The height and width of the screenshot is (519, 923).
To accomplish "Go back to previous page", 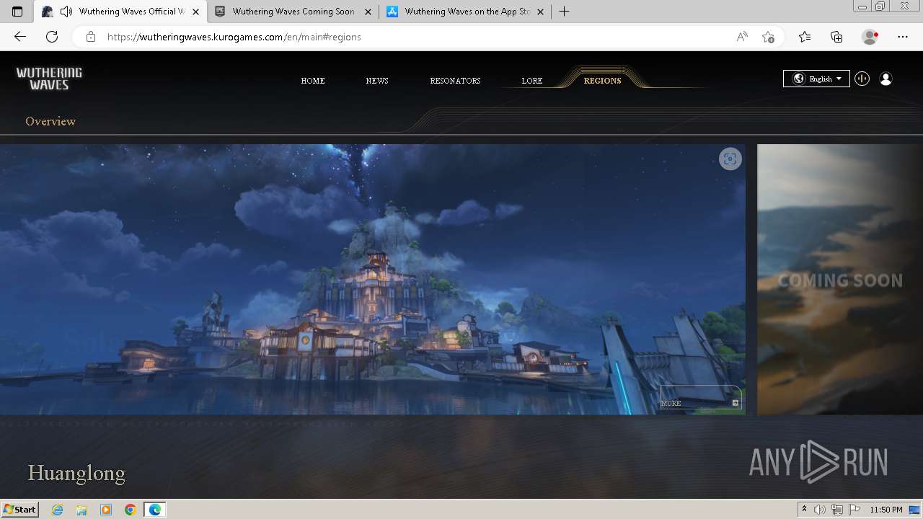I will tap(20, 37).
